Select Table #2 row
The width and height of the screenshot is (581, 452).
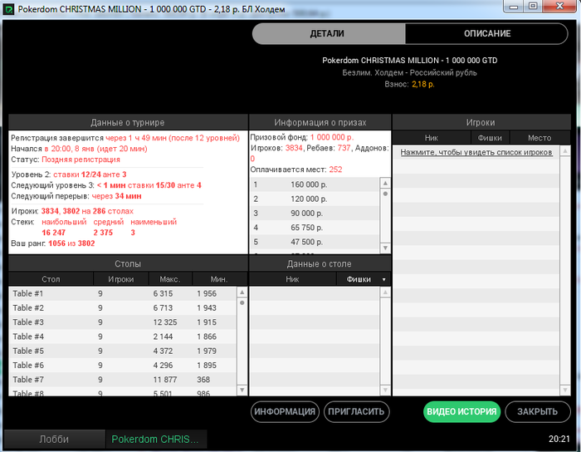[x=123, y=308]
